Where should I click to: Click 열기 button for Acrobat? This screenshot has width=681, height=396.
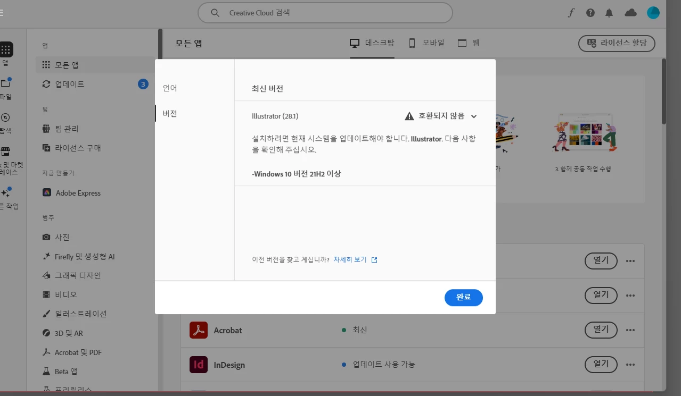click(x=601, y=330)
